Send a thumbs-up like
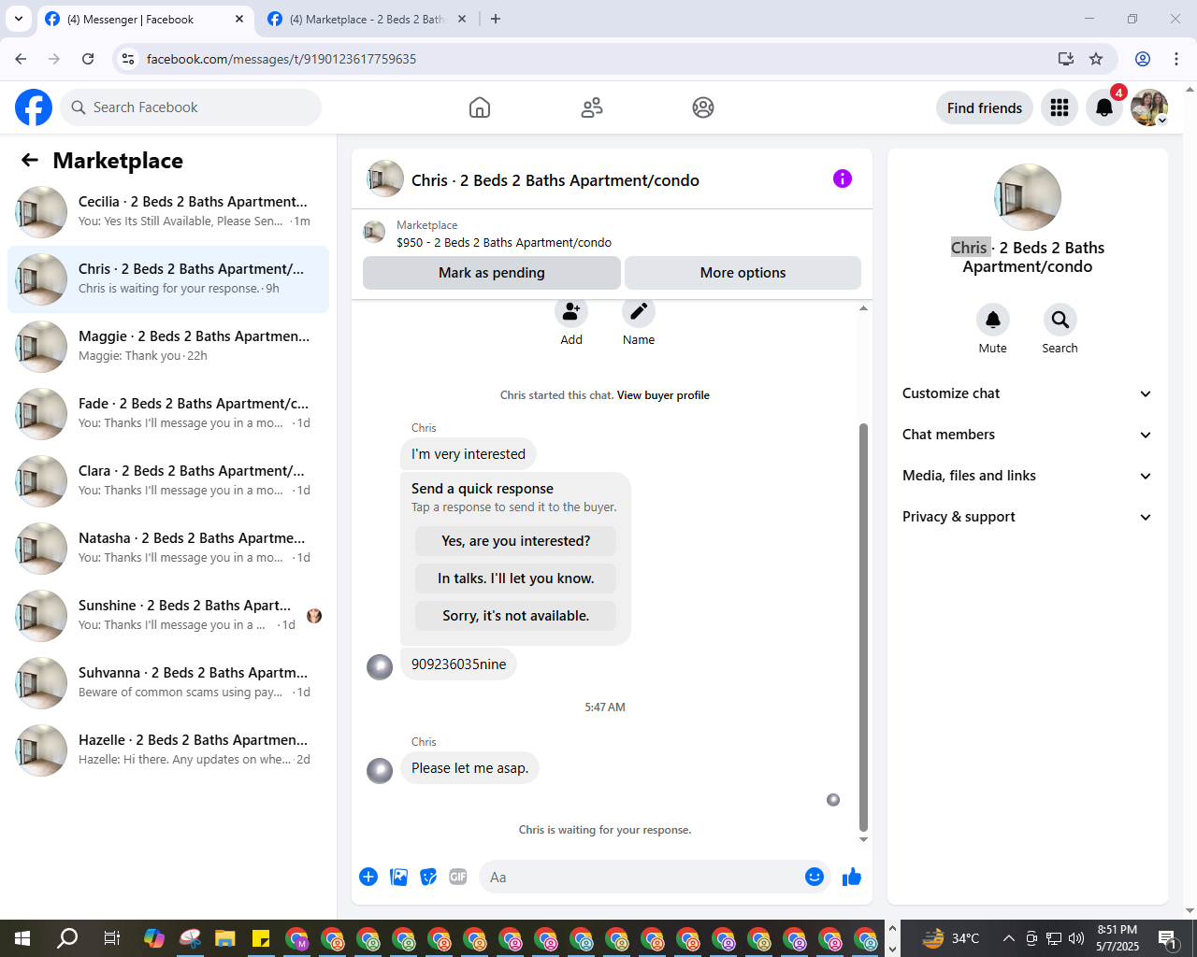1197x957 pixels. click(x=852, y=877)
